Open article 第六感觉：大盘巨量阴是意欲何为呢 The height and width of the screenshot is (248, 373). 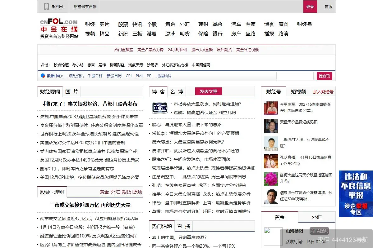coord(188,142)
